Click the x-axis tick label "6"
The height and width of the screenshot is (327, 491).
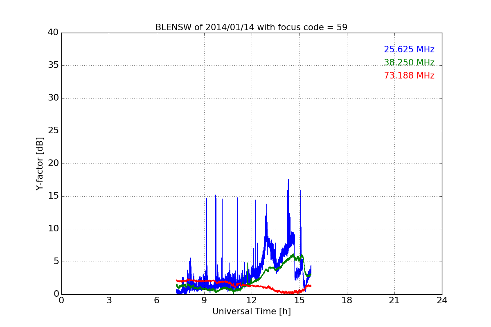click(x=157, y=300)
